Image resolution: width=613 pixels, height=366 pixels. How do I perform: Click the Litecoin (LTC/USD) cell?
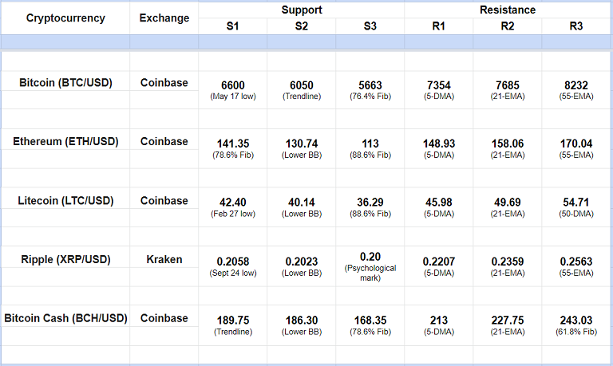click(65, 201)
